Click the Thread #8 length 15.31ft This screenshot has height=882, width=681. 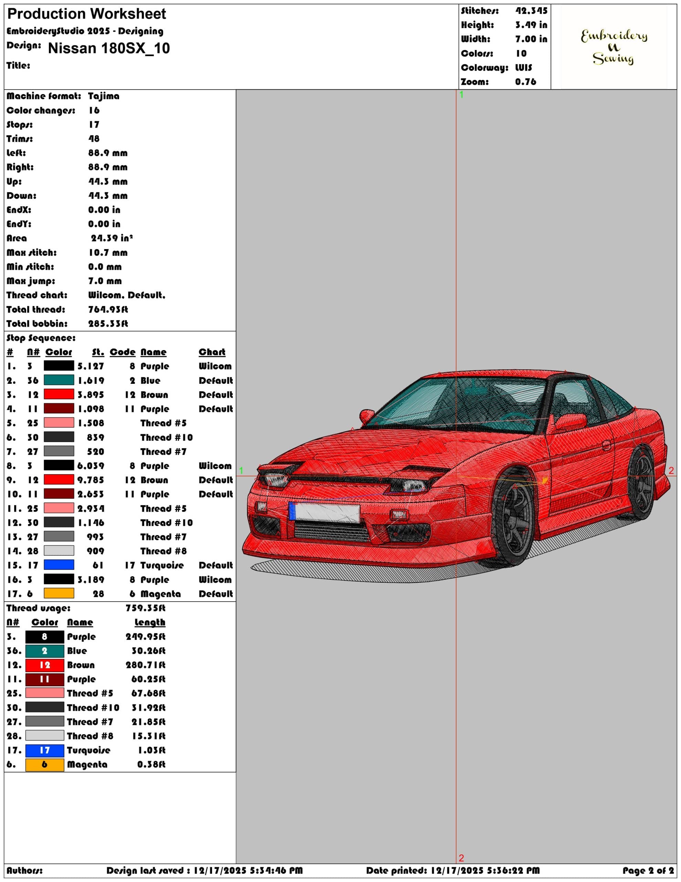tap(148, 736)
